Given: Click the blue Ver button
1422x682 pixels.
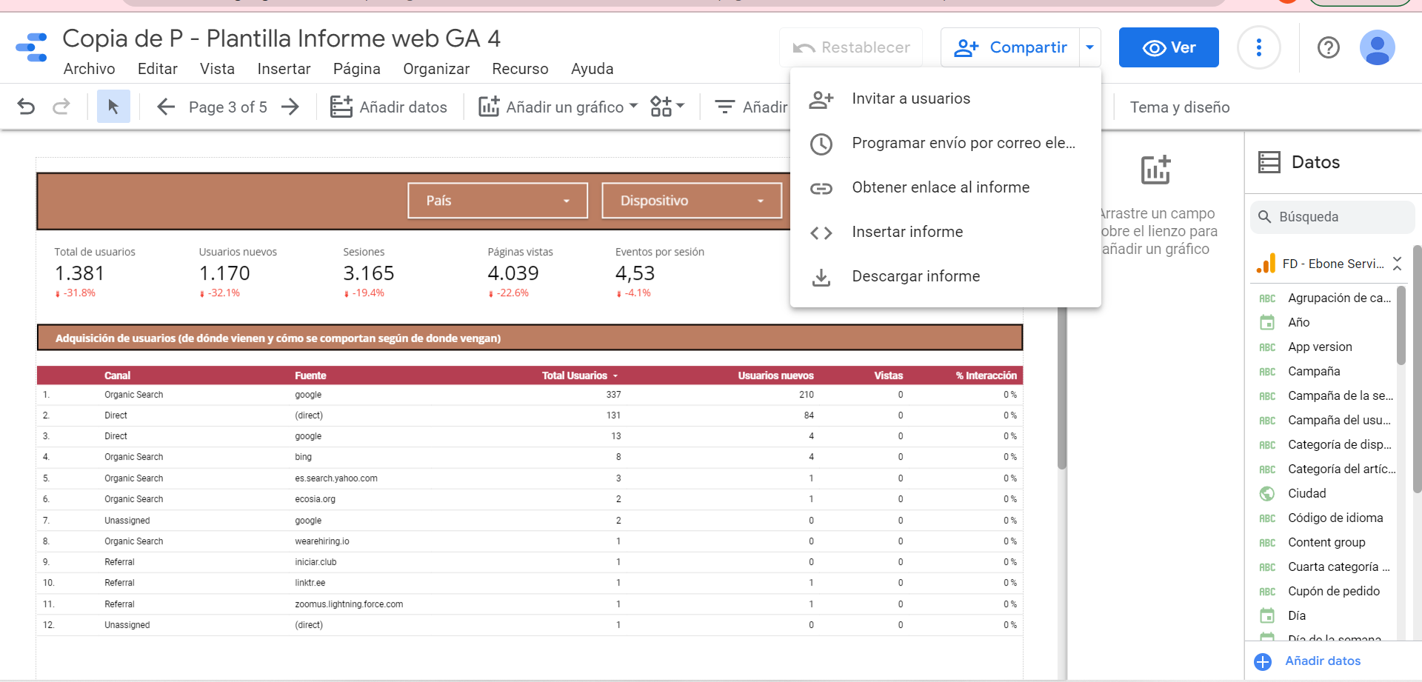Looking at the screenshot, I should [x=1168, y=47].
